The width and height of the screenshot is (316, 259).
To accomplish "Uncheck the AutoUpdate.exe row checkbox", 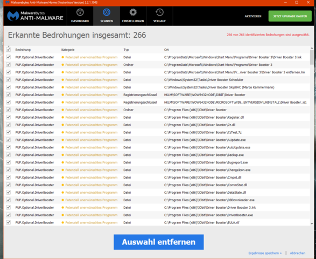I will pos(9,147).
